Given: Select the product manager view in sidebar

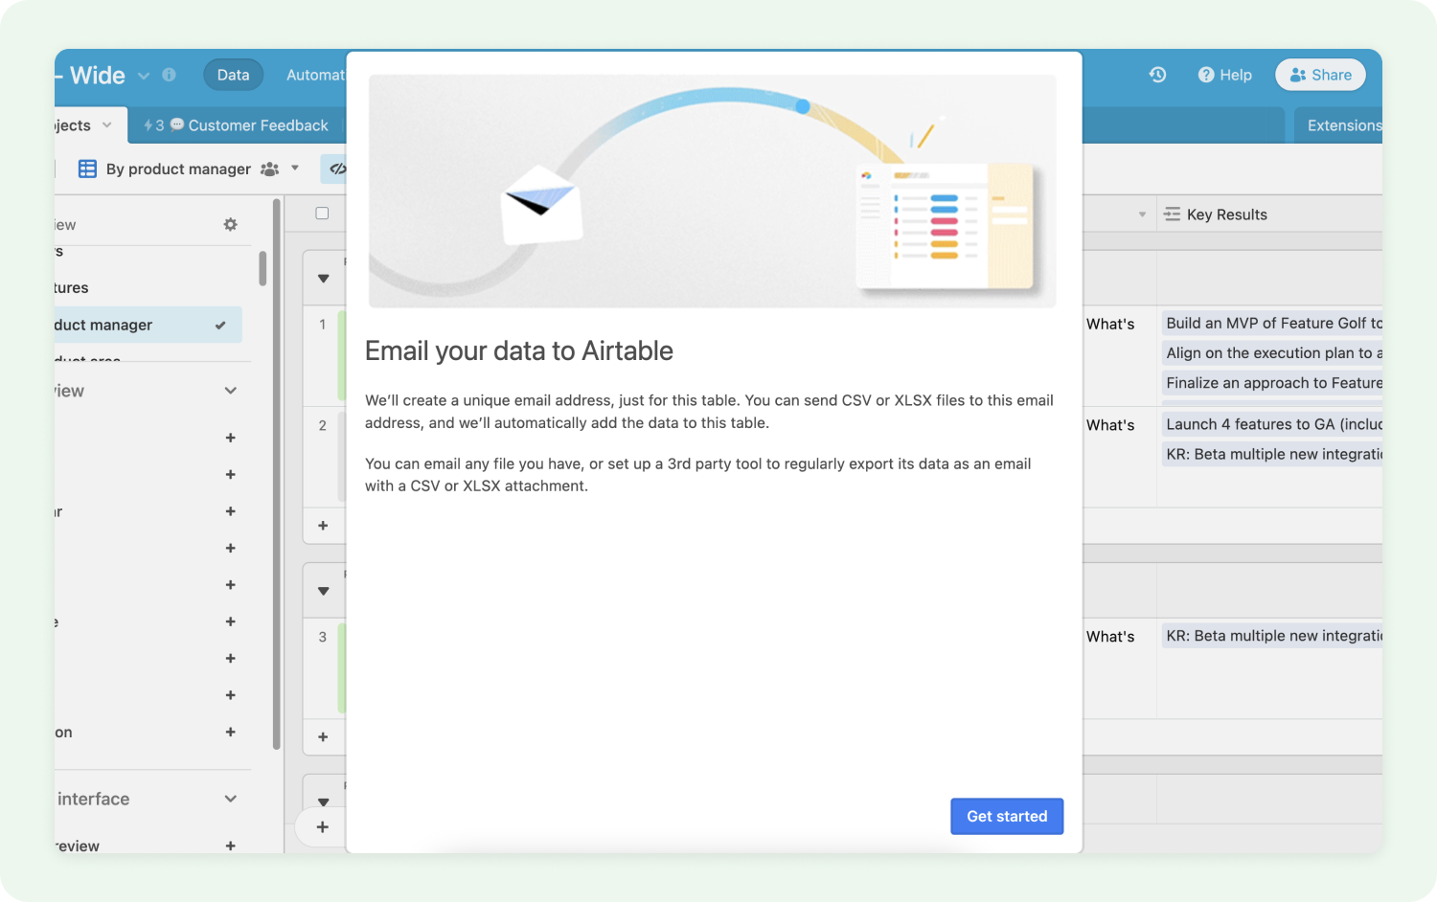Looking at the screenshot, I should click(148, 326).
